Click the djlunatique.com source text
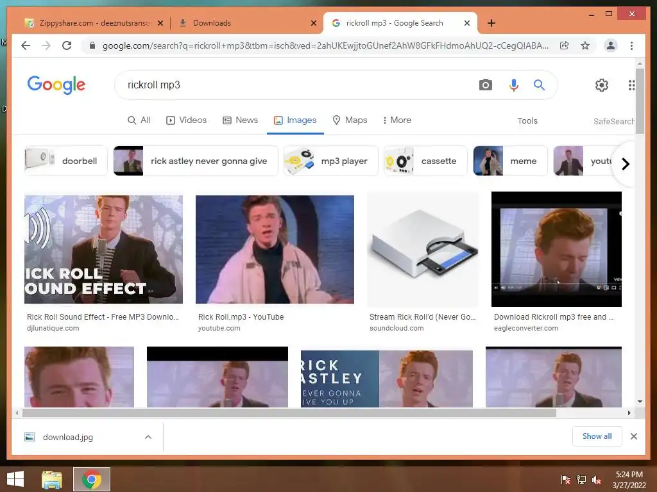The image size is (657, 492). pos(53,329)
